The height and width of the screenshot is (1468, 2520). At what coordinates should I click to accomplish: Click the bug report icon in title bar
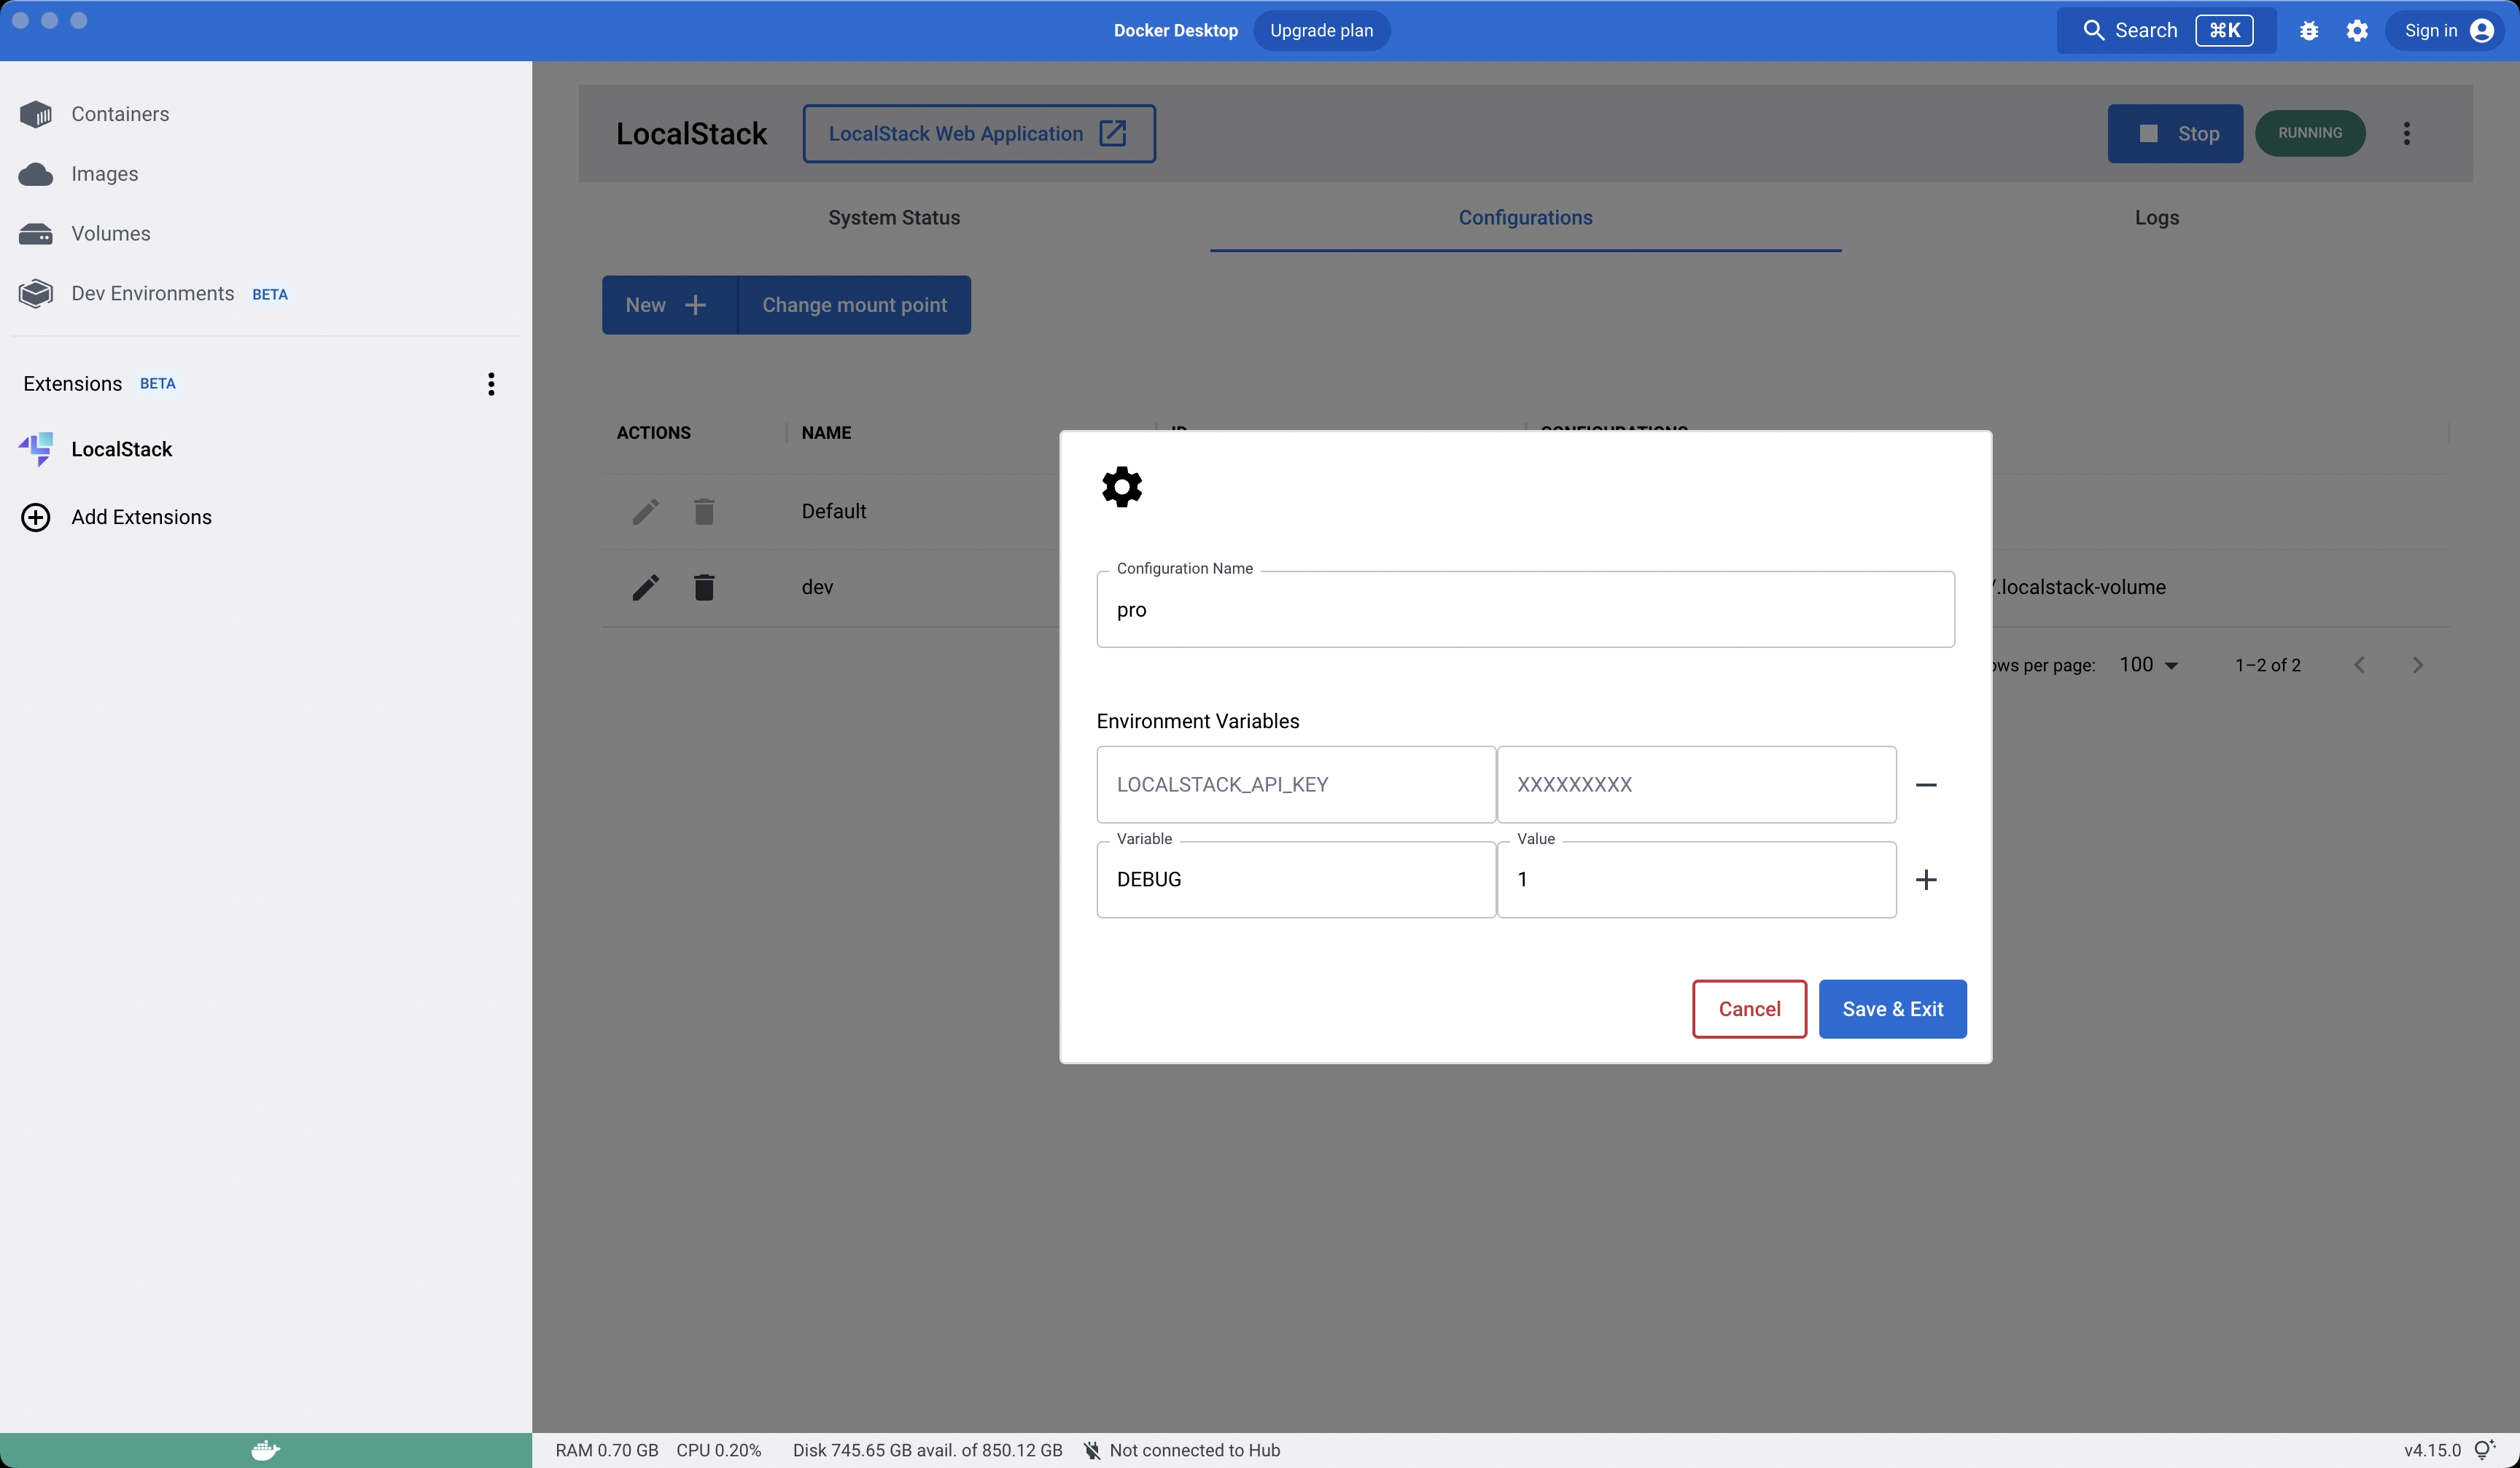(x=2309, y=30)
